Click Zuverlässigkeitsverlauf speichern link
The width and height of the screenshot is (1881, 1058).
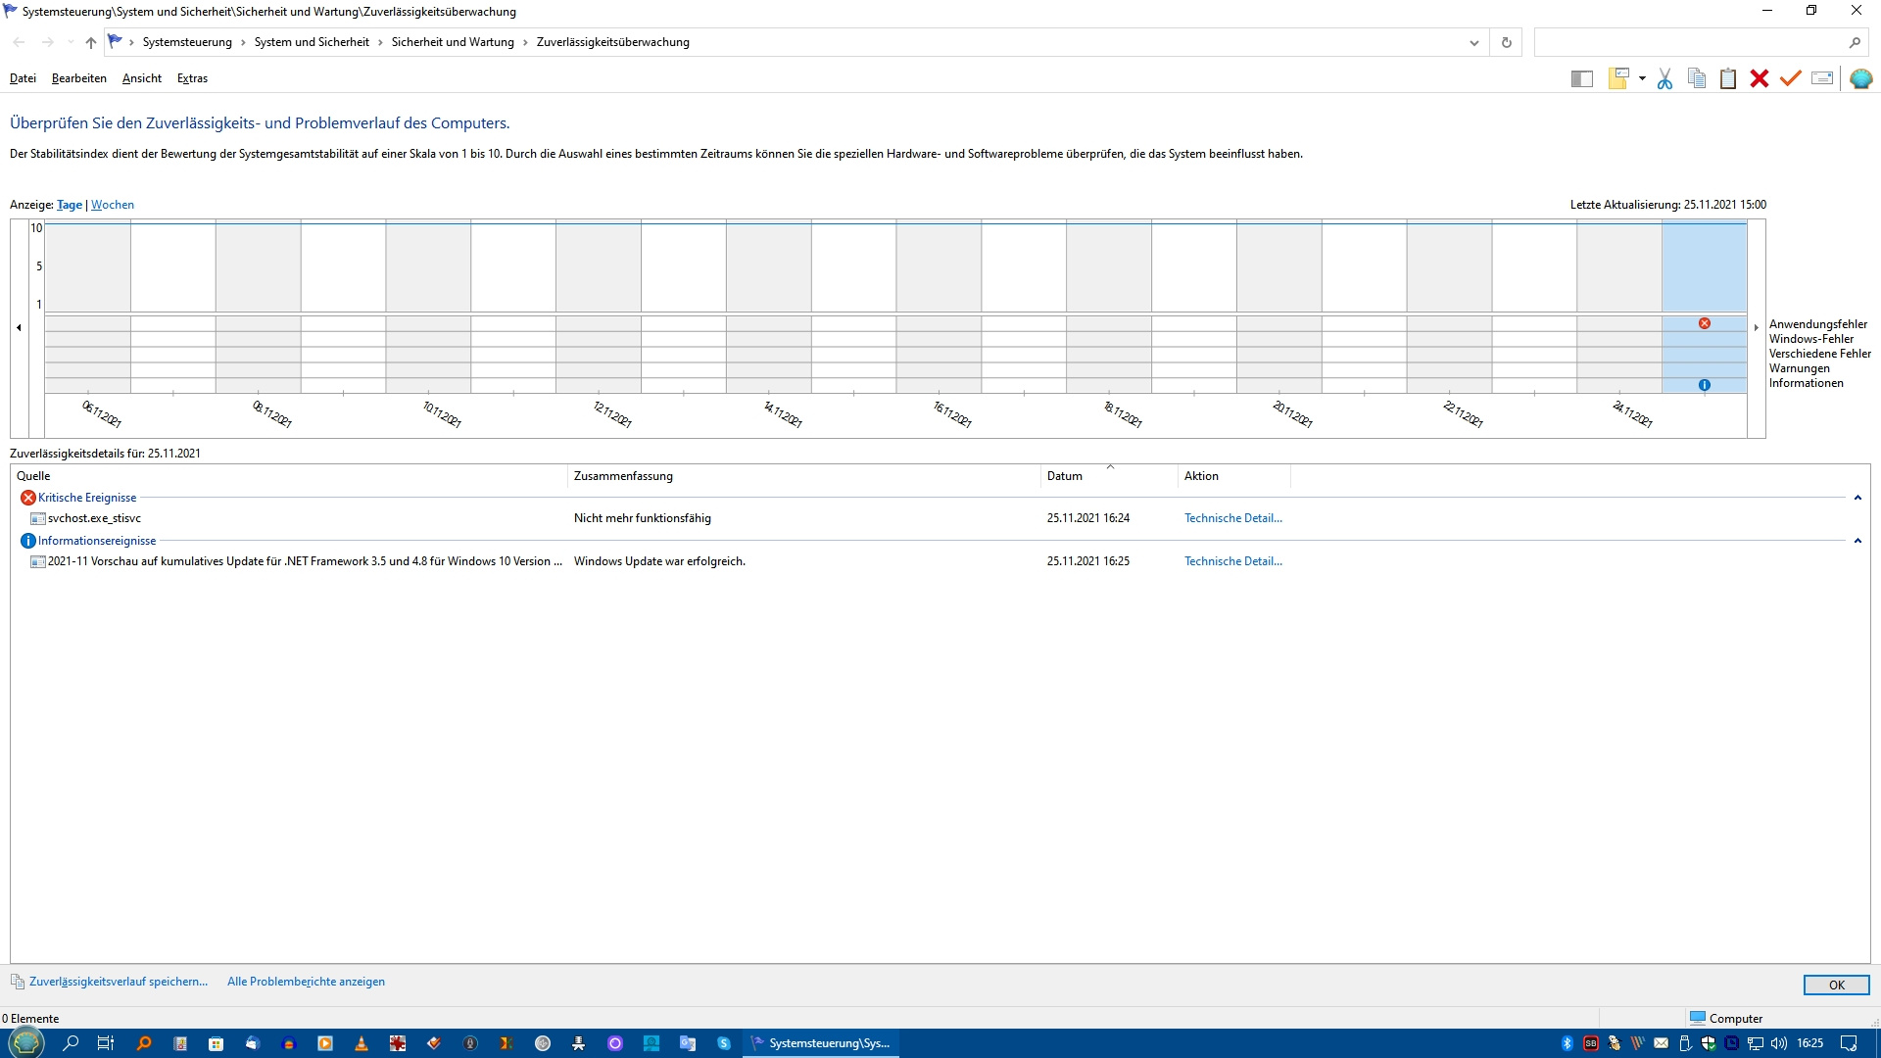[x=119, y=982]
